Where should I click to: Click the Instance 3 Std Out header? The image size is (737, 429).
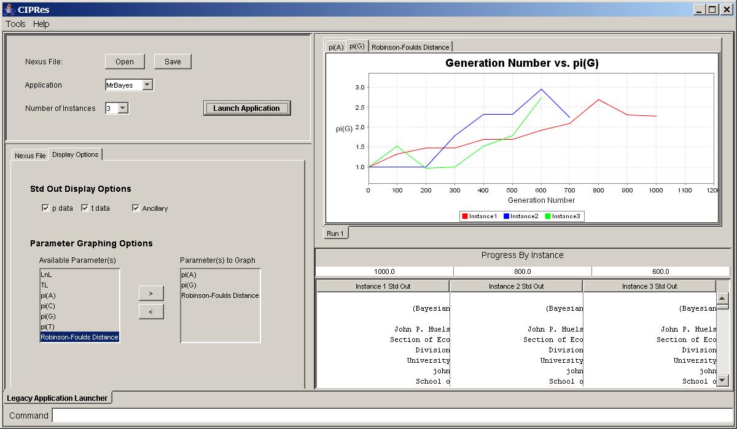click(x=649, y=286)
